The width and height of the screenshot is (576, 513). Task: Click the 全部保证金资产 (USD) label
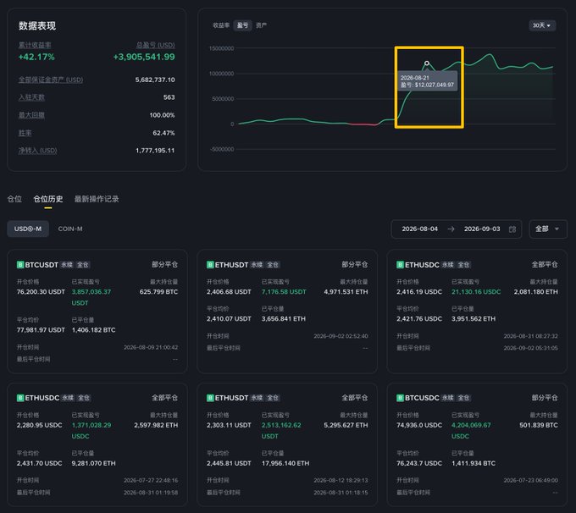(51, 80)
